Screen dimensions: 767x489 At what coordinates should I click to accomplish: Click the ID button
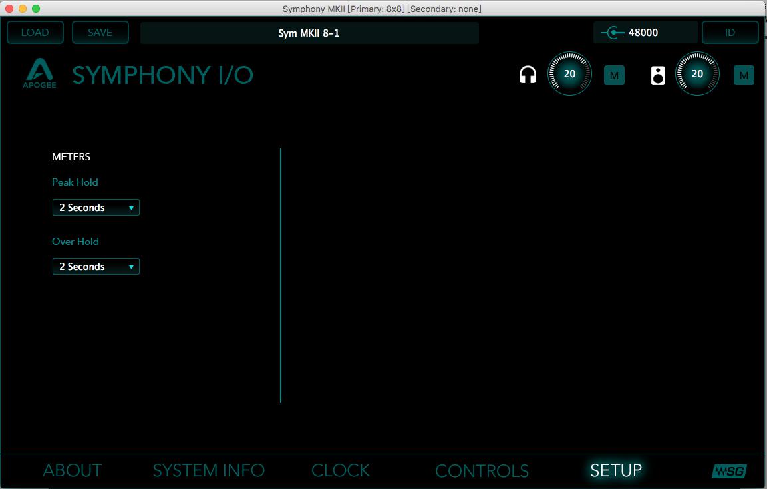coord(730,33)
